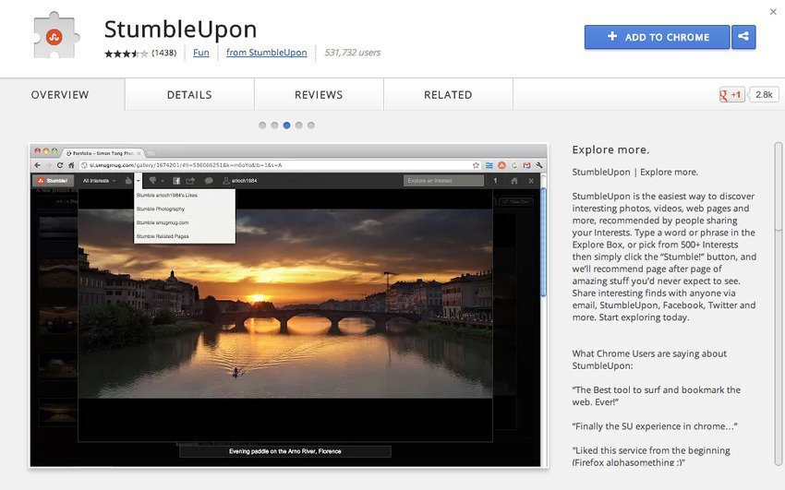785x490 pixels.
Task: Click the 531,732 users text
Action: point(353,53)
